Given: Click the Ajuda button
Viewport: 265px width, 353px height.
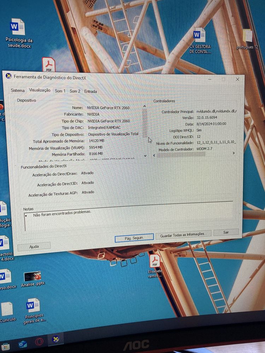Looking at the screenshot, I should (34, 246).
